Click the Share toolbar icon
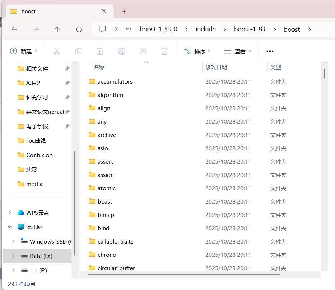This screenshot has height=290, width=335. (143, 51)
